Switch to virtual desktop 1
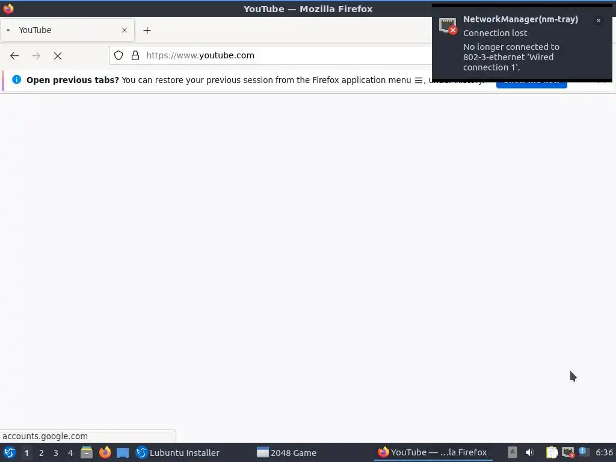616x462 pixels. point(26,453)
